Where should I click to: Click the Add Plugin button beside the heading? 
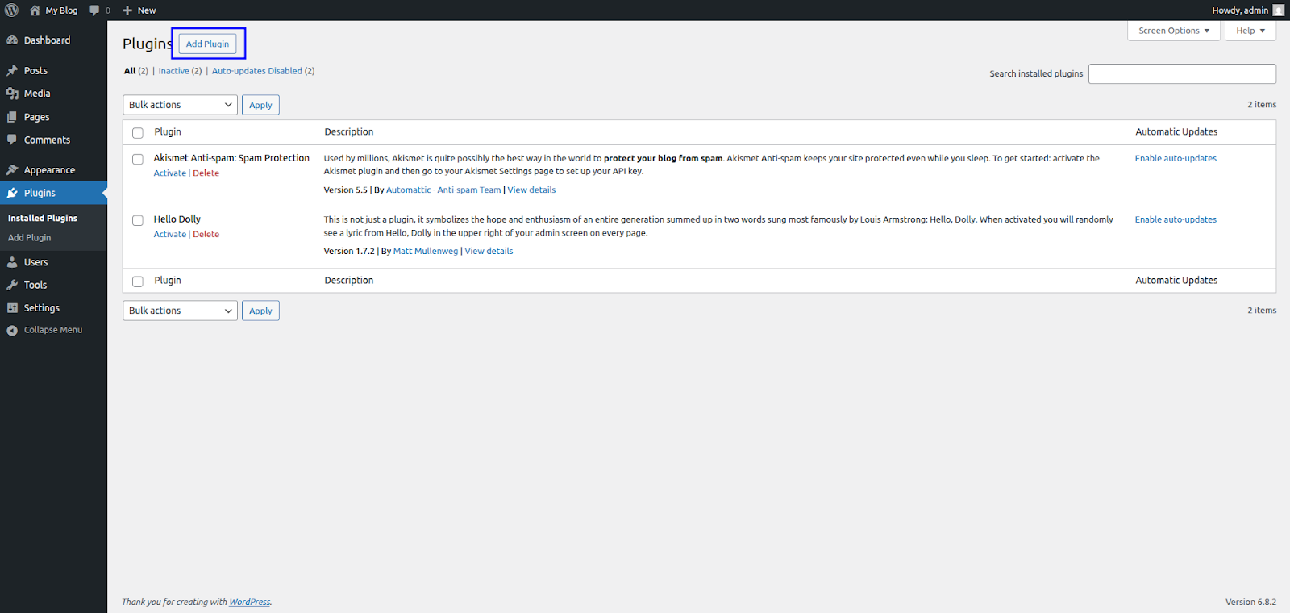207,44
